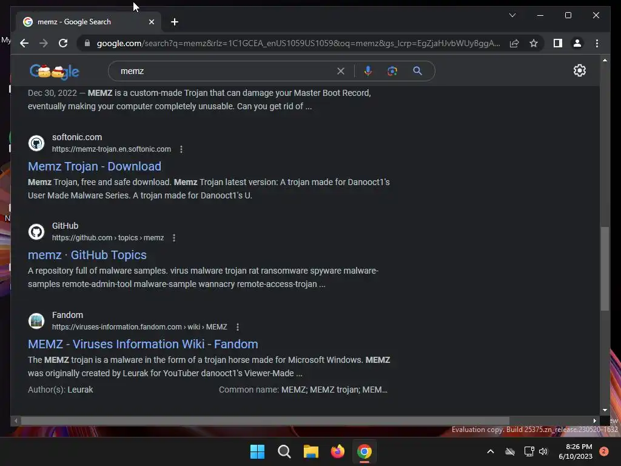Bookmark this tab with the star icon
Image resolution: width=621 pixels, height=466 pixels.
coord(534,43)
